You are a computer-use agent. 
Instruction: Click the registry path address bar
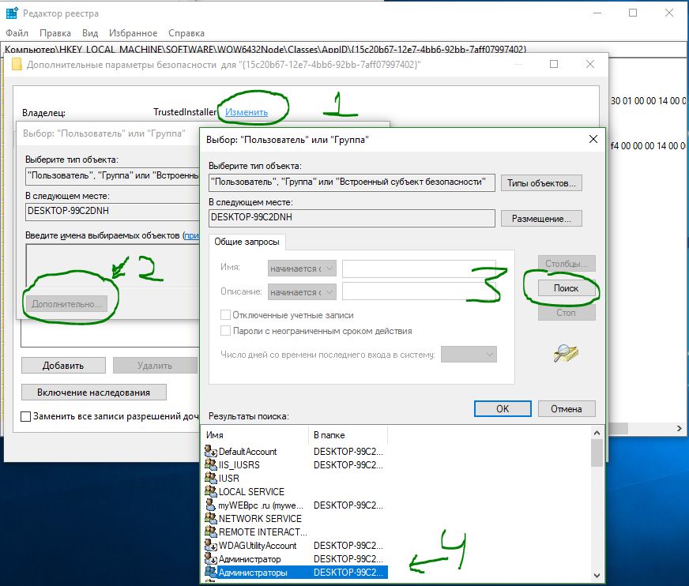coord(343,49)
